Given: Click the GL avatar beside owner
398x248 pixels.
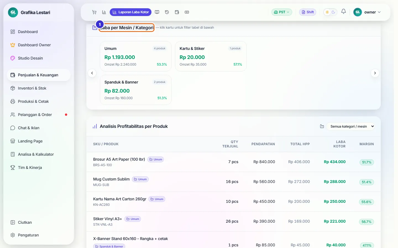Looking at the screenshot, I should click(358, 12).
